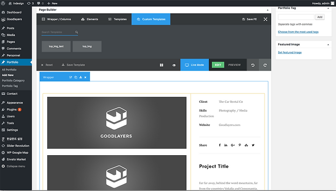This screenshot has width=336, height=191.
Task: Select the Custom Templates tab
Action: pyautogui.click(x=151, y=19)
